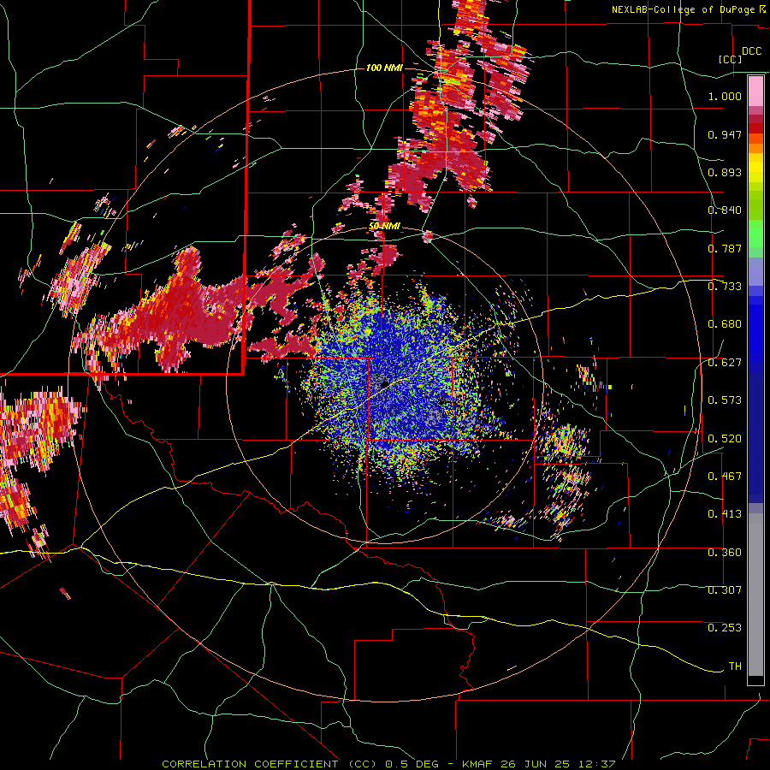770x770 pixels.
Task: Click the 0.307 scale value
Action: pyautogui.click(x=725, y=590)
